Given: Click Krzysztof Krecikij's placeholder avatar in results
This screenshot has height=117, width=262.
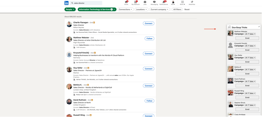Looking at the screenshot, I should (x=69, y=55).
